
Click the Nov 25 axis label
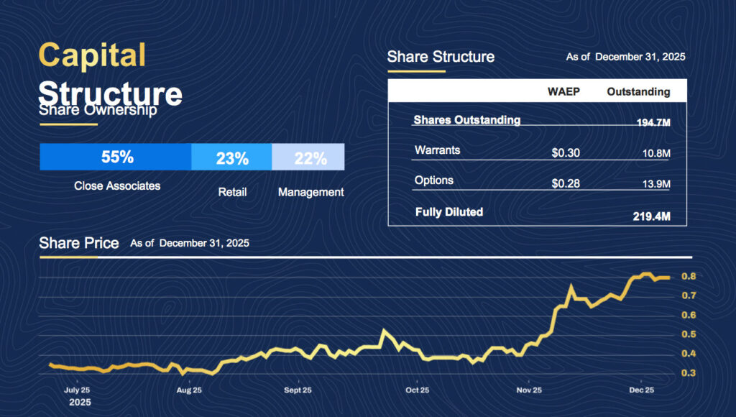(529, 390)
